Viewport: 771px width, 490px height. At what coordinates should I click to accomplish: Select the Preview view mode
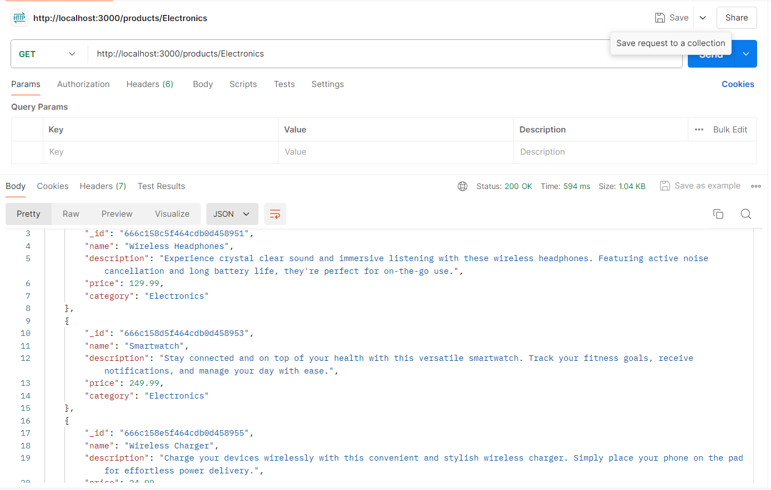pyautogui.click(x=117, y=214)
